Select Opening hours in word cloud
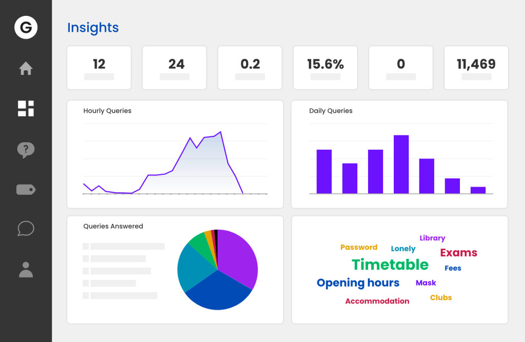Viewport: 525px width, 342px height. click(x=358, y=283)
